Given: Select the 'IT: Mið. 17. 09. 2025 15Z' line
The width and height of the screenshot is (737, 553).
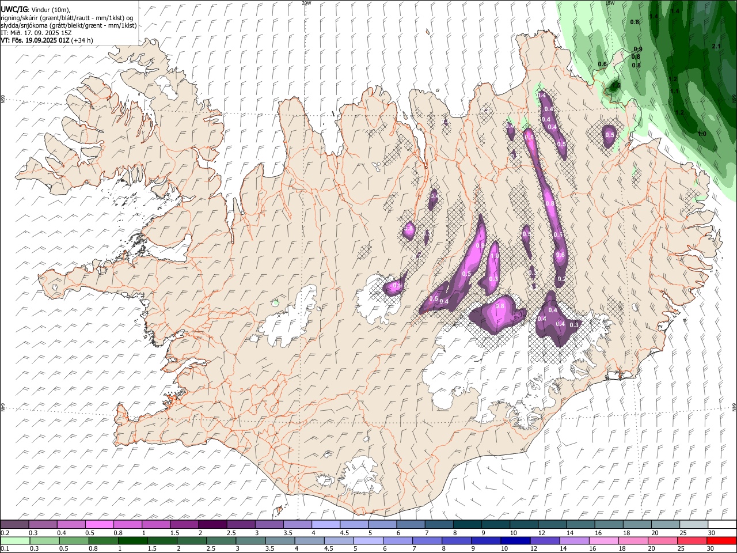Looking at the screenshot, I should [36, 33].
